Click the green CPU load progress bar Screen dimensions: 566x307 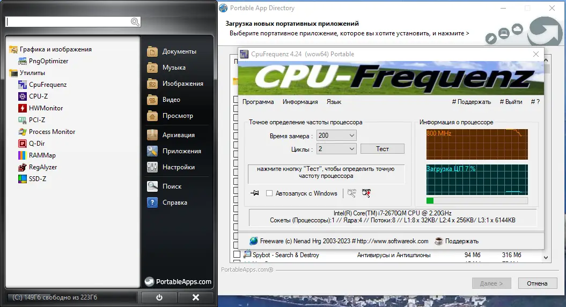[x=477, y=201]
